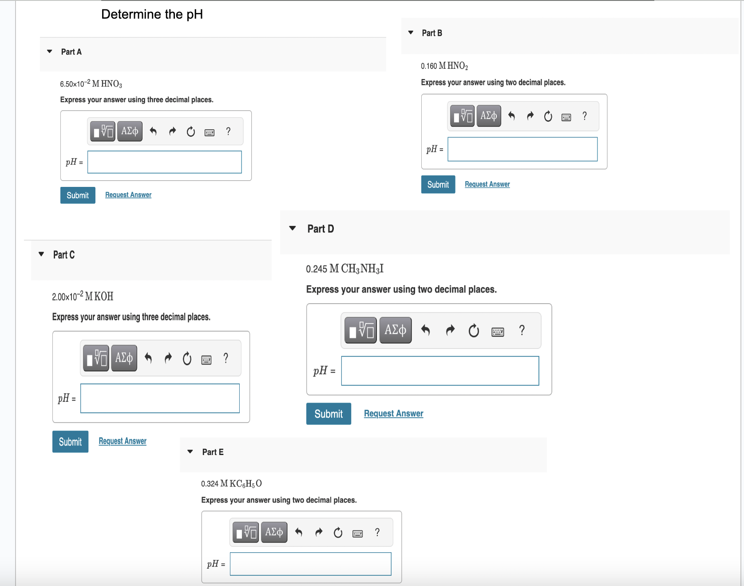Open help question mark in Part C
The height and width of the screenshot is (586, 744).
pyautogui.click(x=226, y=358)
